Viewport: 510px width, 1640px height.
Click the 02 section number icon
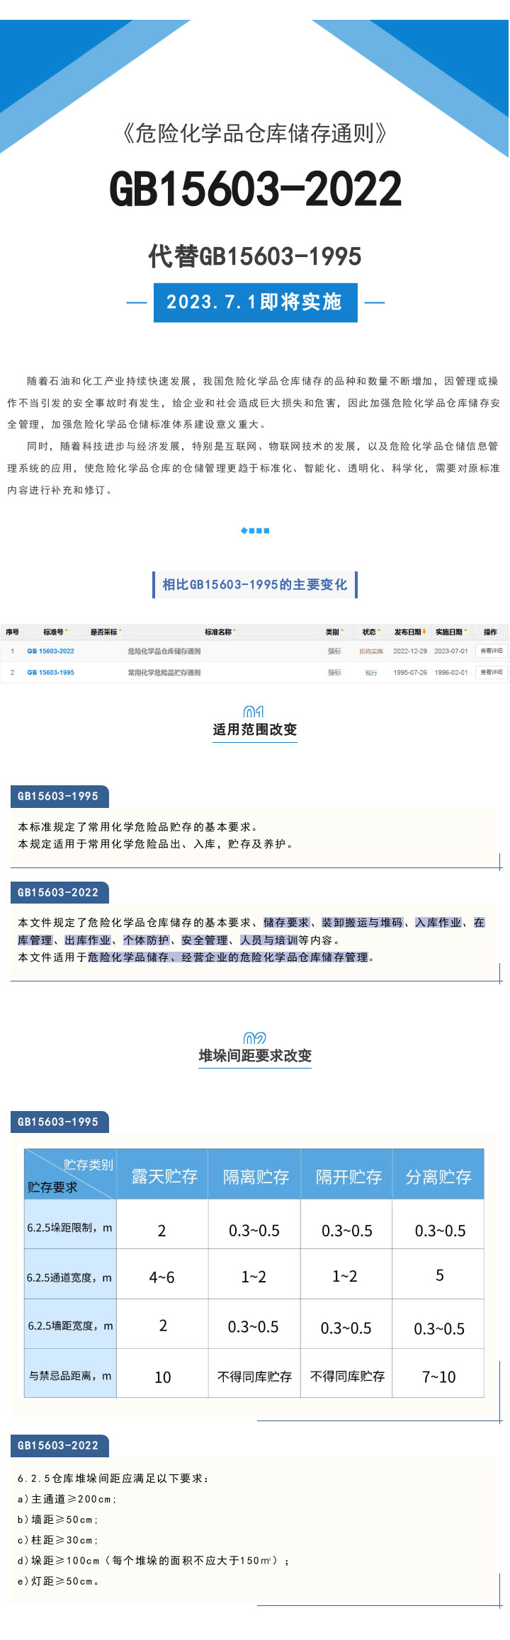pyautogui.click(x=254, y=1038)
